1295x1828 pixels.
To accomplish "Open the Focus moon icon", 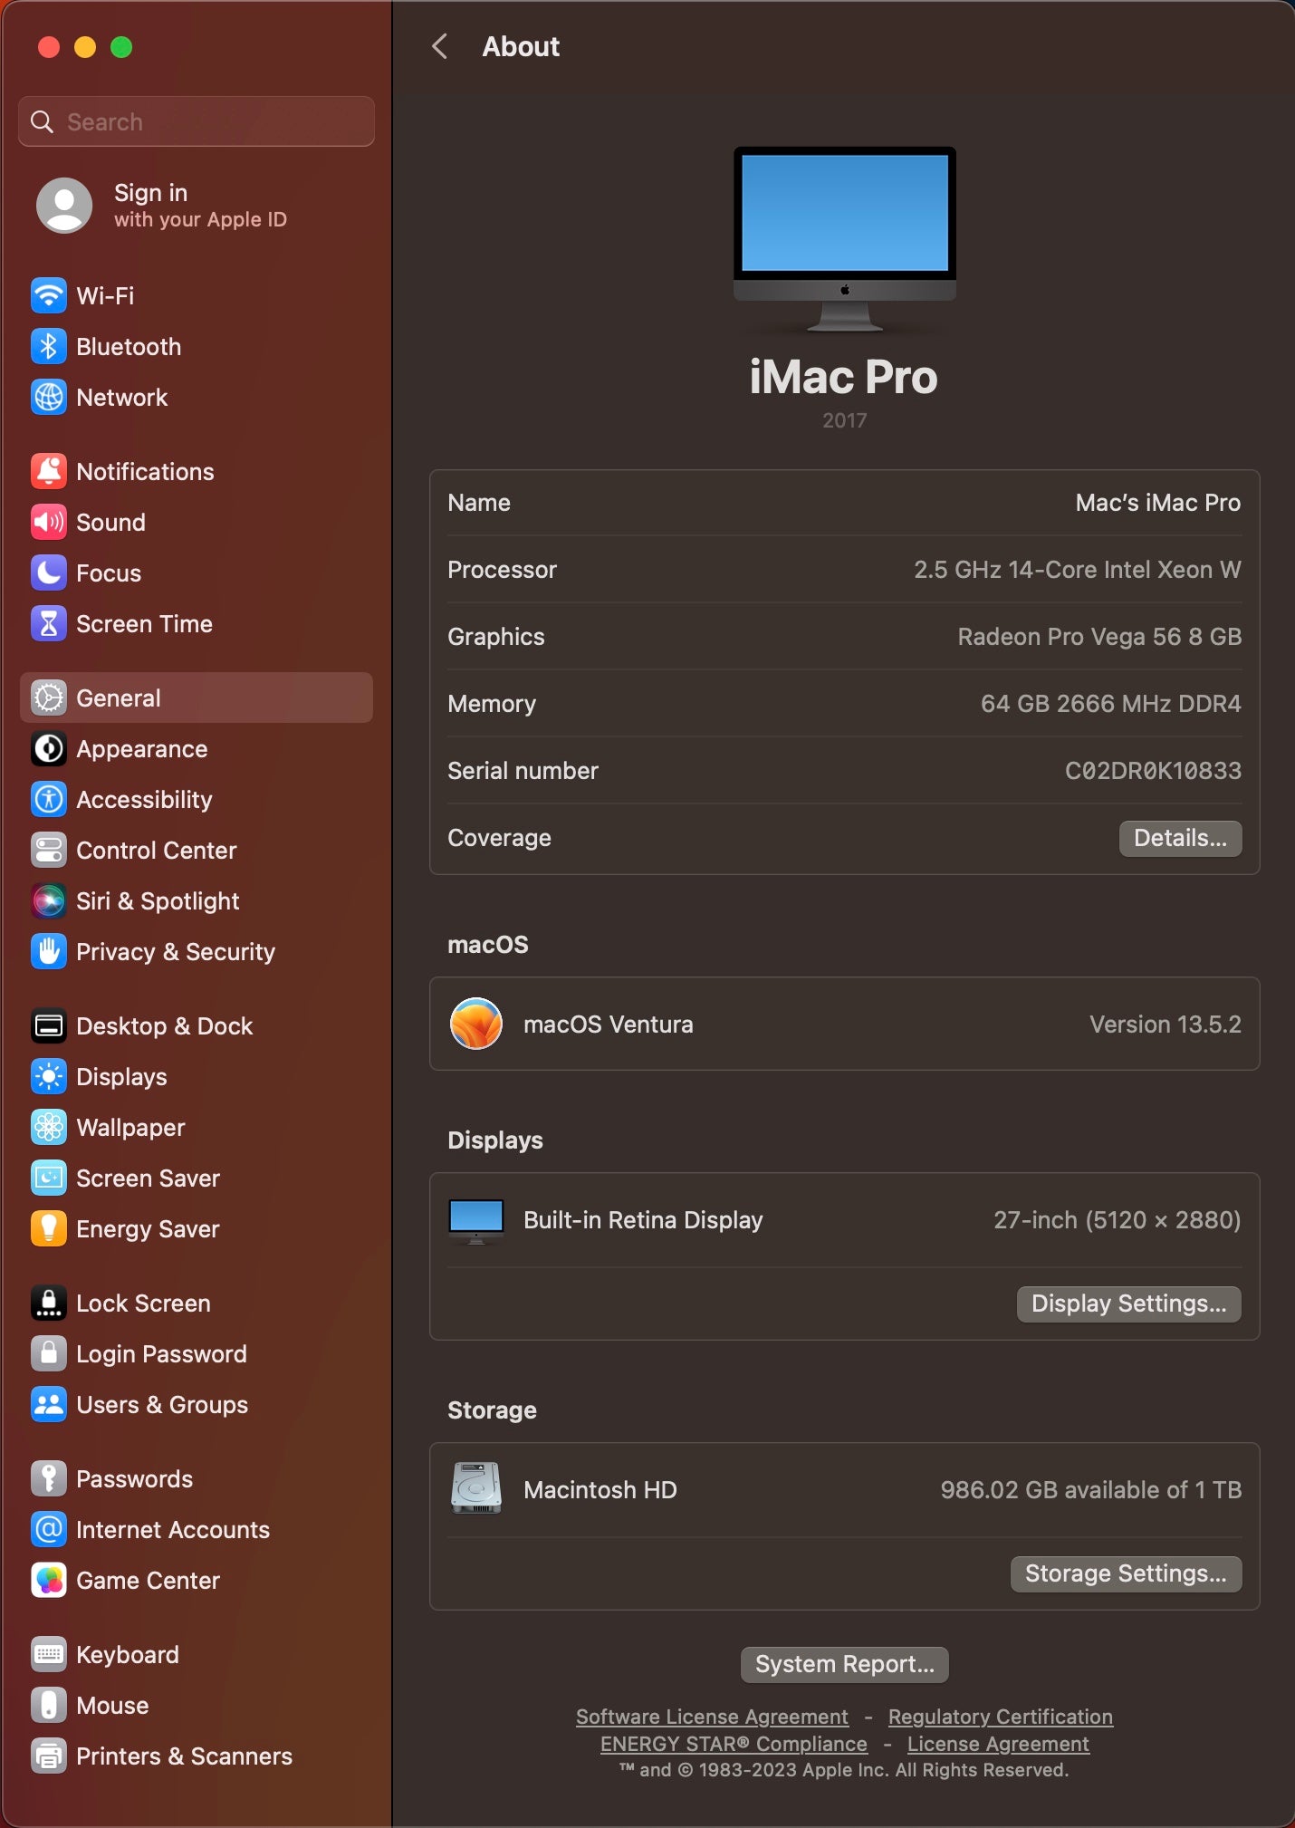I will [x=48, y=572].
